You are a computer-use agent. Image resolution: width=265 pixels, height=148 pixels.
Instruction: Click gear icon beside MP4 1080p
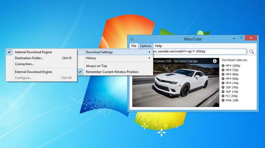pos(223,65)
